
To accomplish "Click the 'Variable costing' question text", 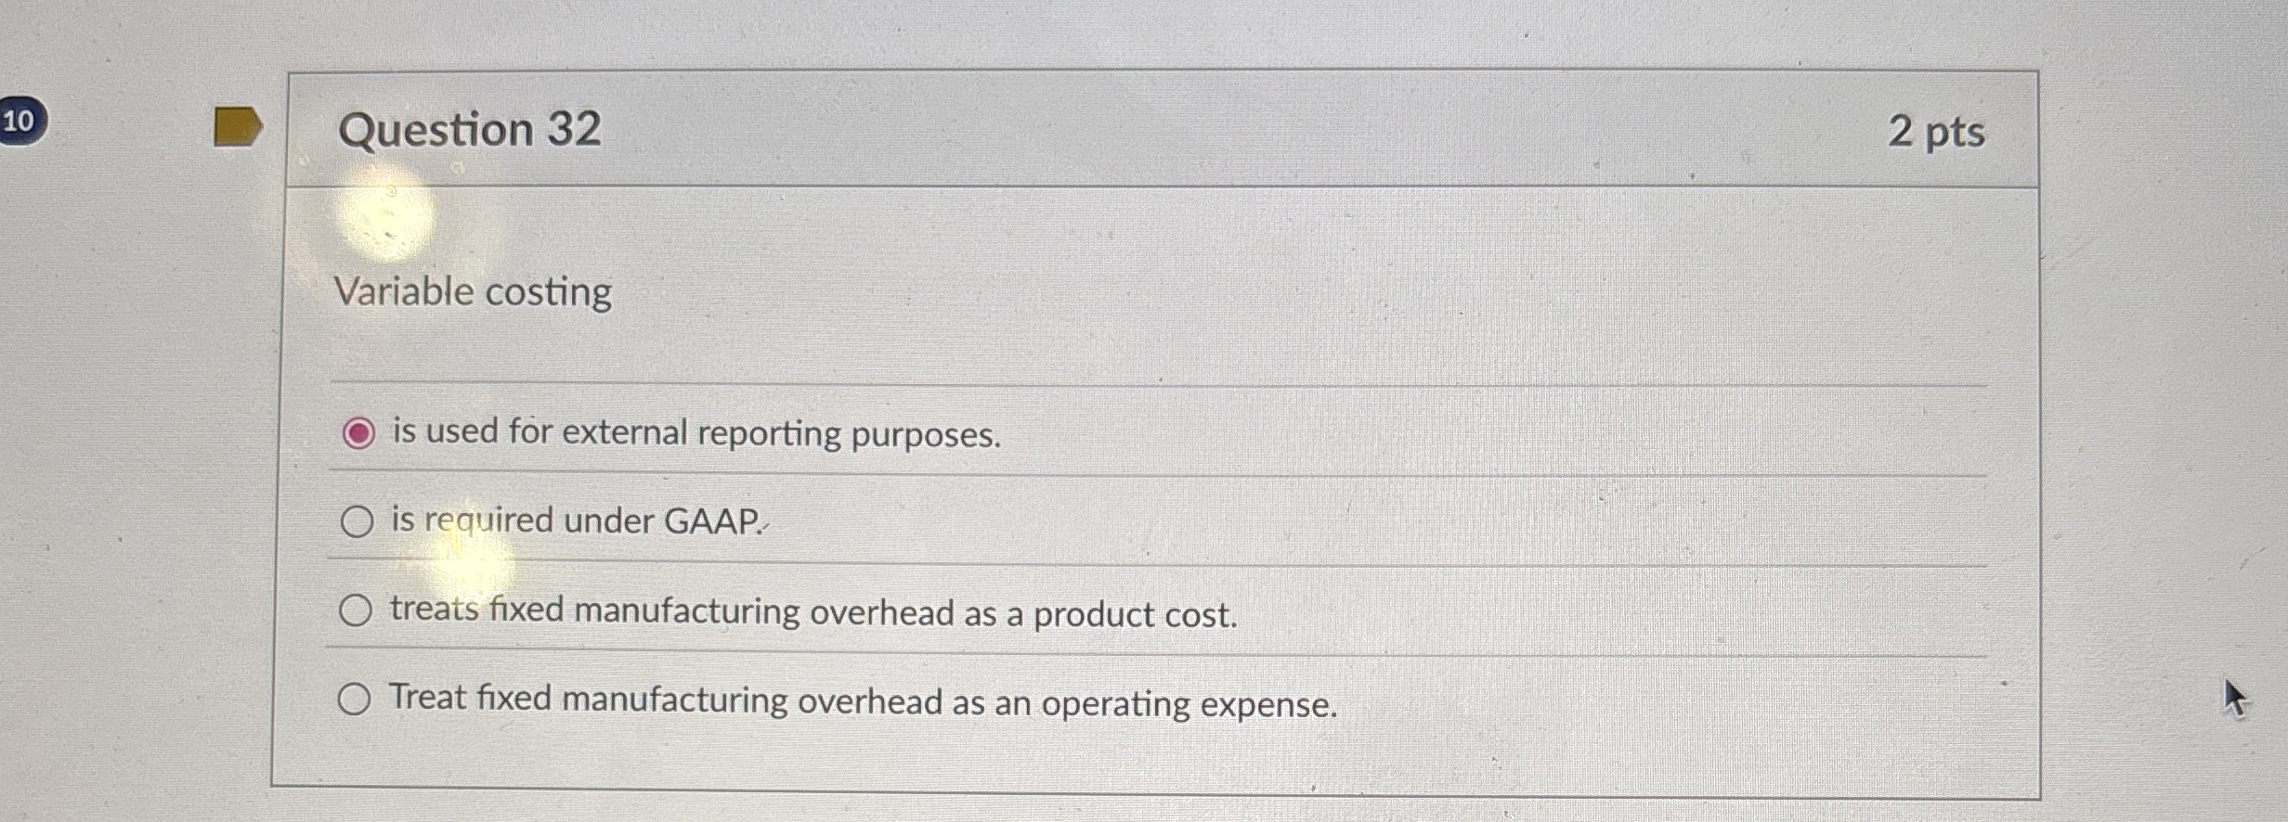I will click(x=472, y=292).
